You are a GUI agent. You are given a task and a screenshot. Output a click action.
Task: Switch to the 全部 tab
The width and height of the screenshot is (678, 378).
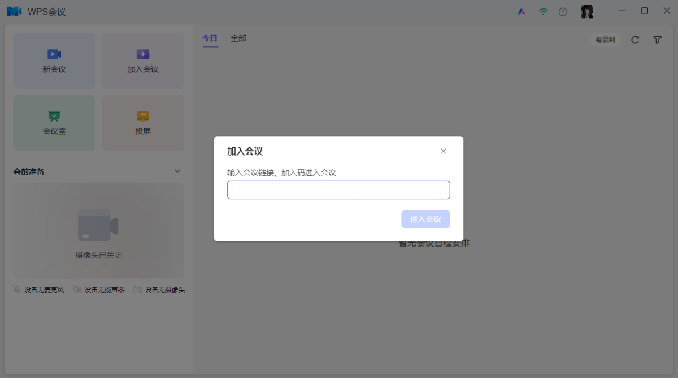[x=238, y=38]
